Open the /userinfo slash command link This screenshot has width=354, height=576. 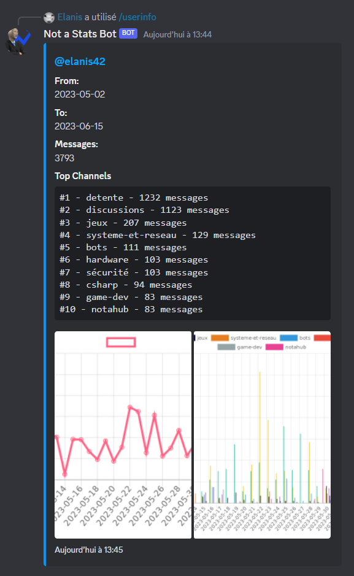137,17
